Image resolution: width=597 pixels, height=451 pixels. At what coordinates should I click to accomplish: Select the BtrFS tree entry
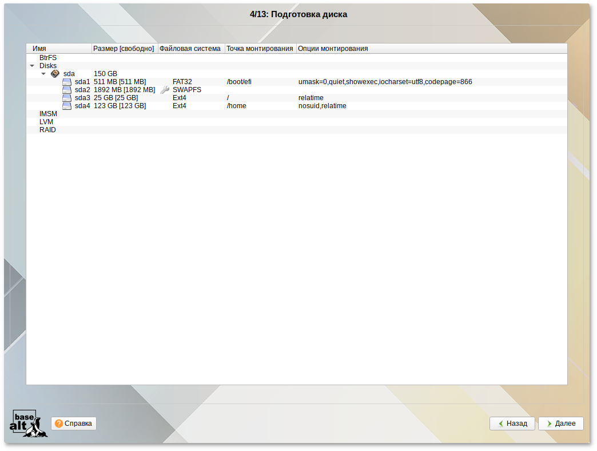[48, 58]
